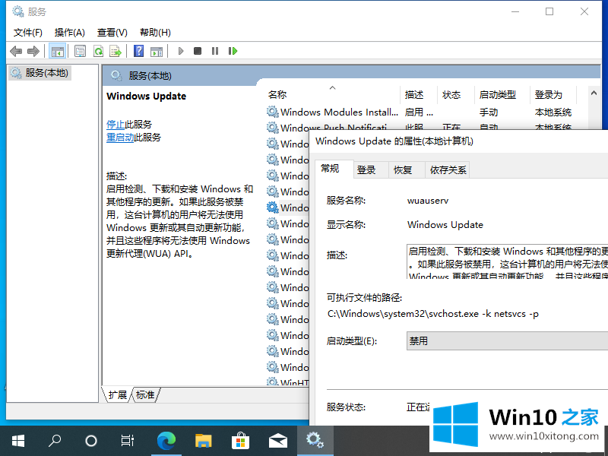The image size is (608, 456).
Task: Open the Help question mark icon
Action: point(138,51)
